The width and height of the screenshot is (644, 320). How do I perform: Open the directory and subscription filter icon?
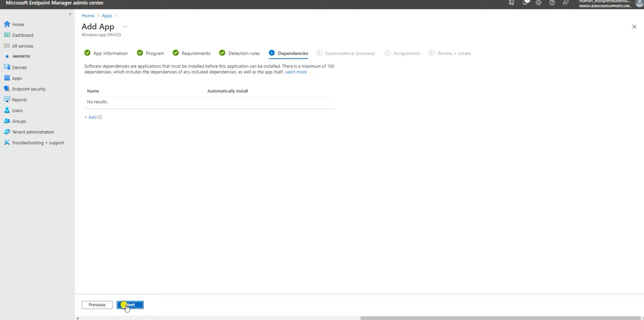click(x=511, y=2)
